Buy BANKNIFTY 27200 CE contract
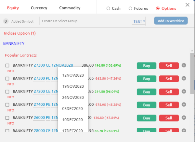Image resolution: width=195 pixels, height=142 pixels. coord(147,92)
